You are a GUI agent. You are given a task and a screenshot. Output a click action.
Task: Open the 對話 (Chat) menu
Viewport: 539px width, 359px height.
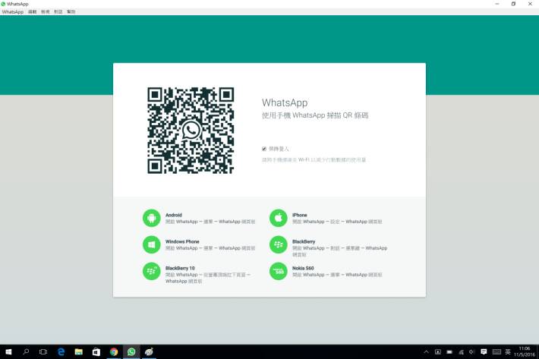[x=58, y=11]
